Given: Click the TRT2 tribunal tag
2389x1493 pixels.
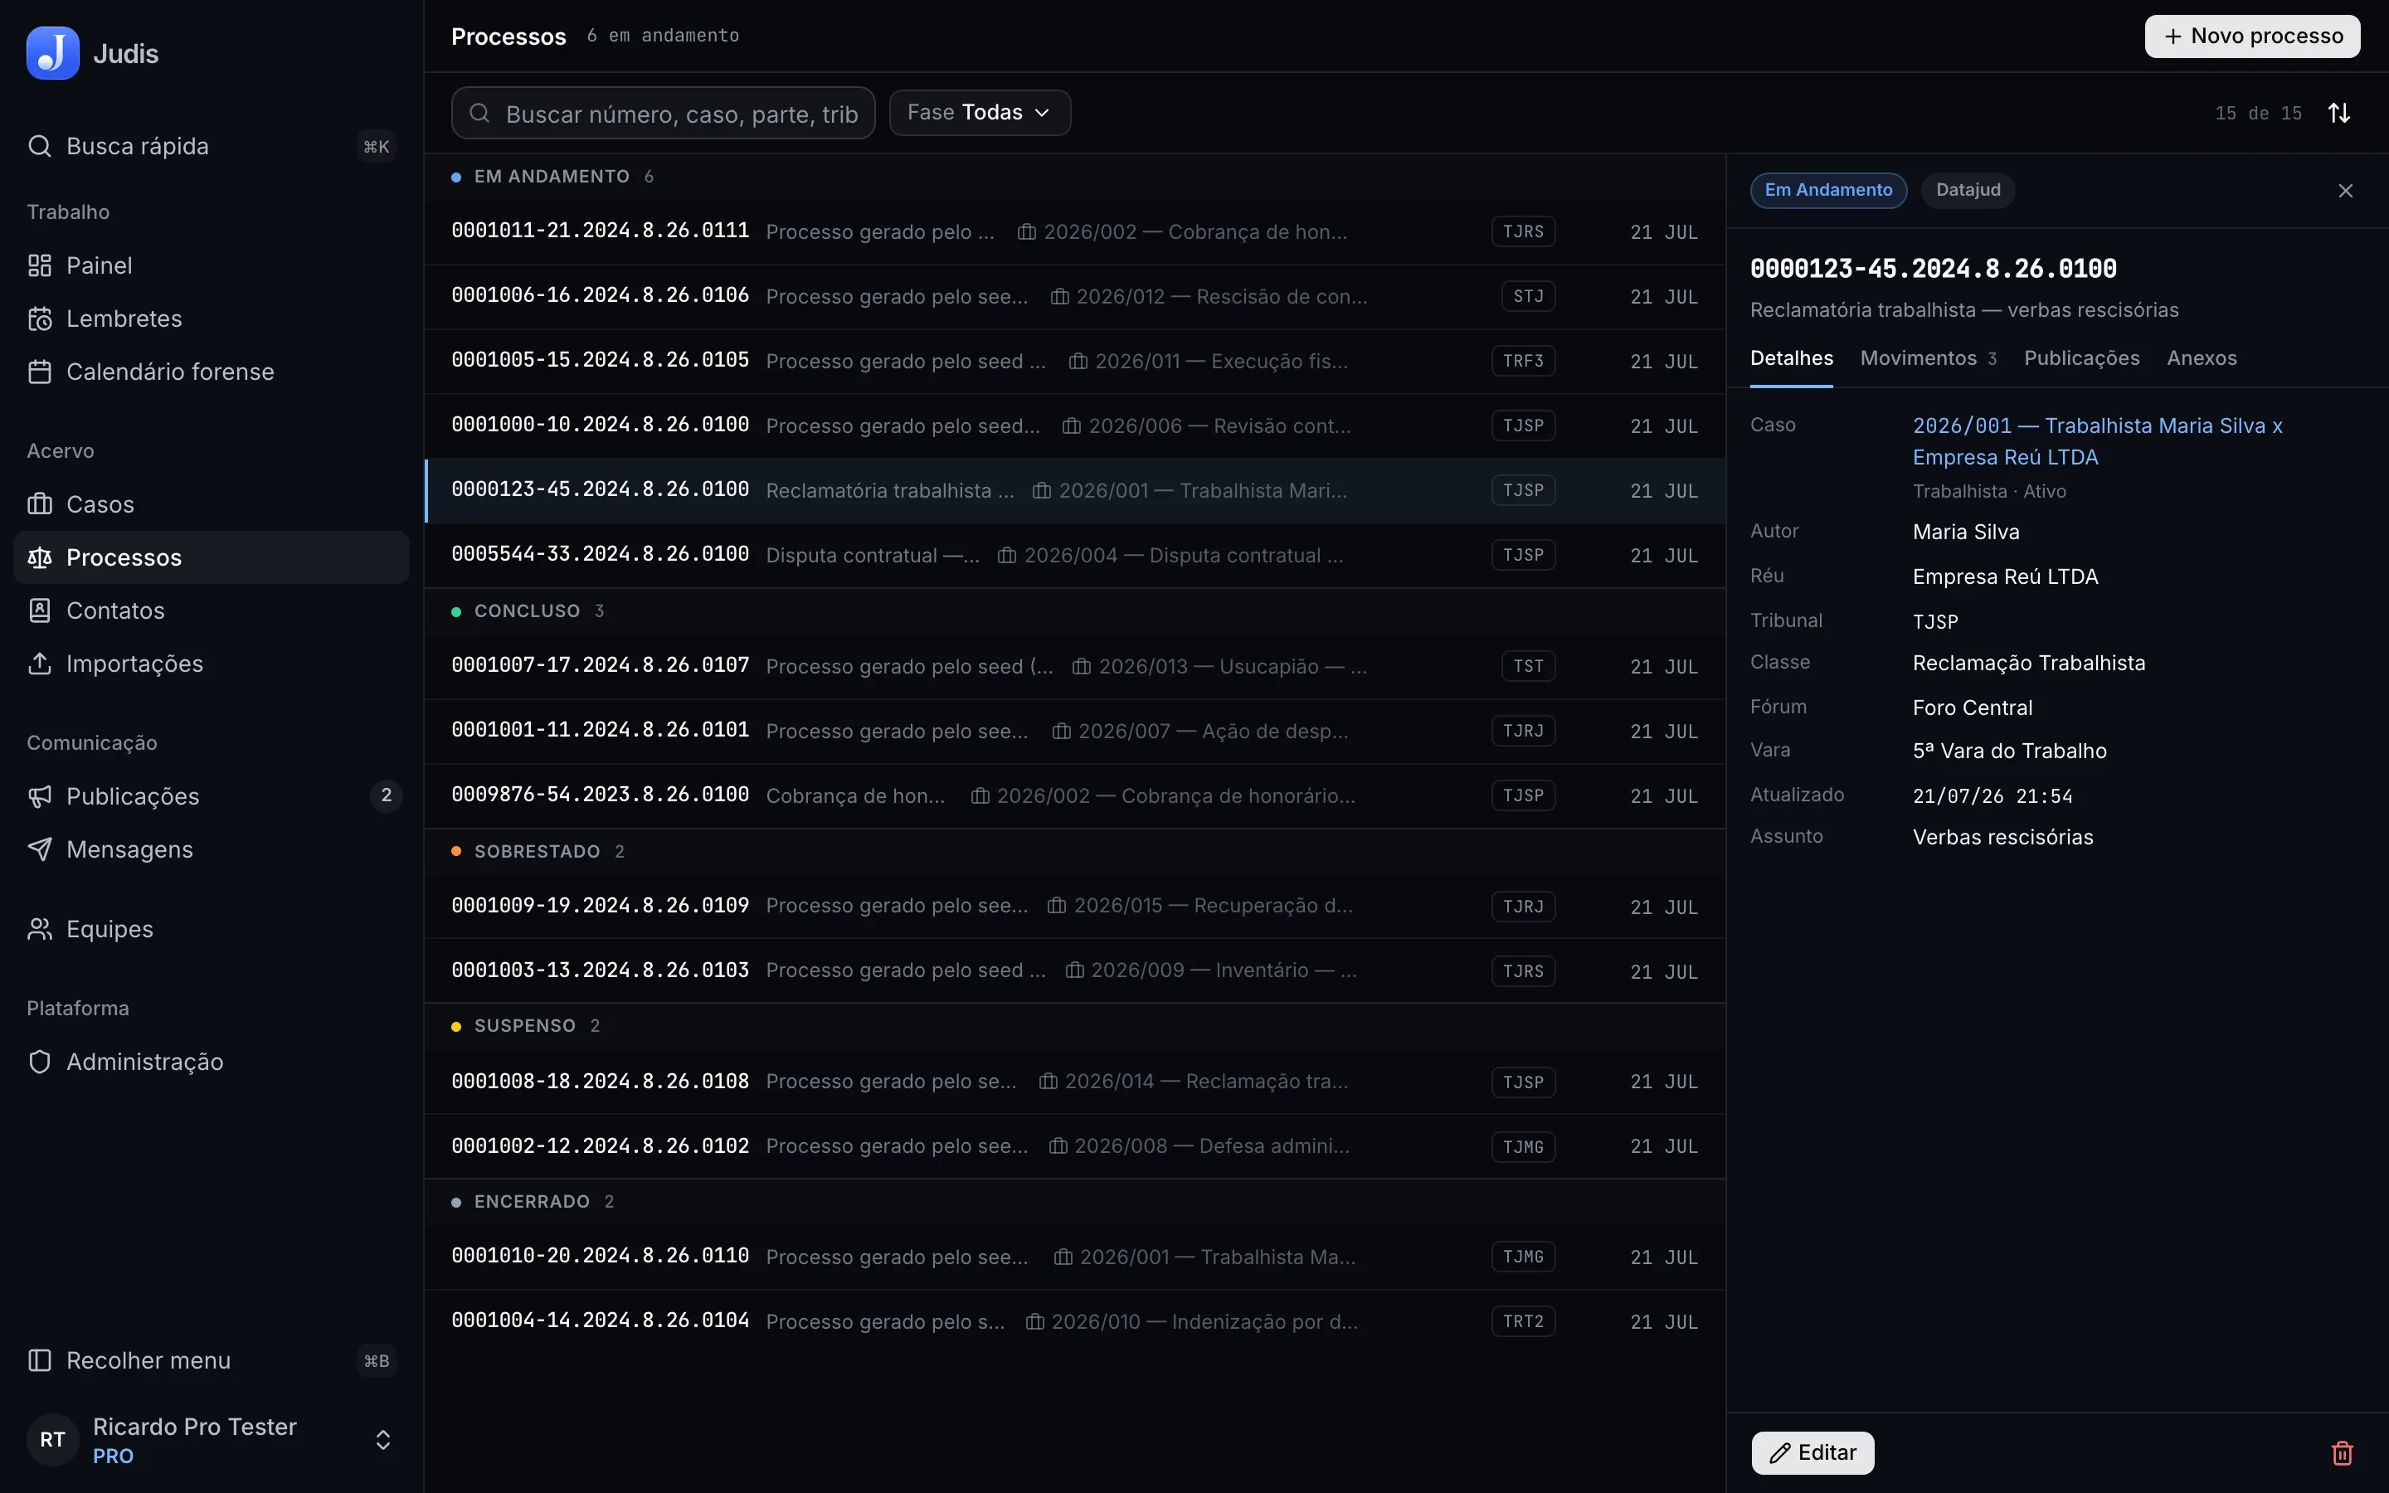Looking at the screenshot, I should pos(1522,1321).
